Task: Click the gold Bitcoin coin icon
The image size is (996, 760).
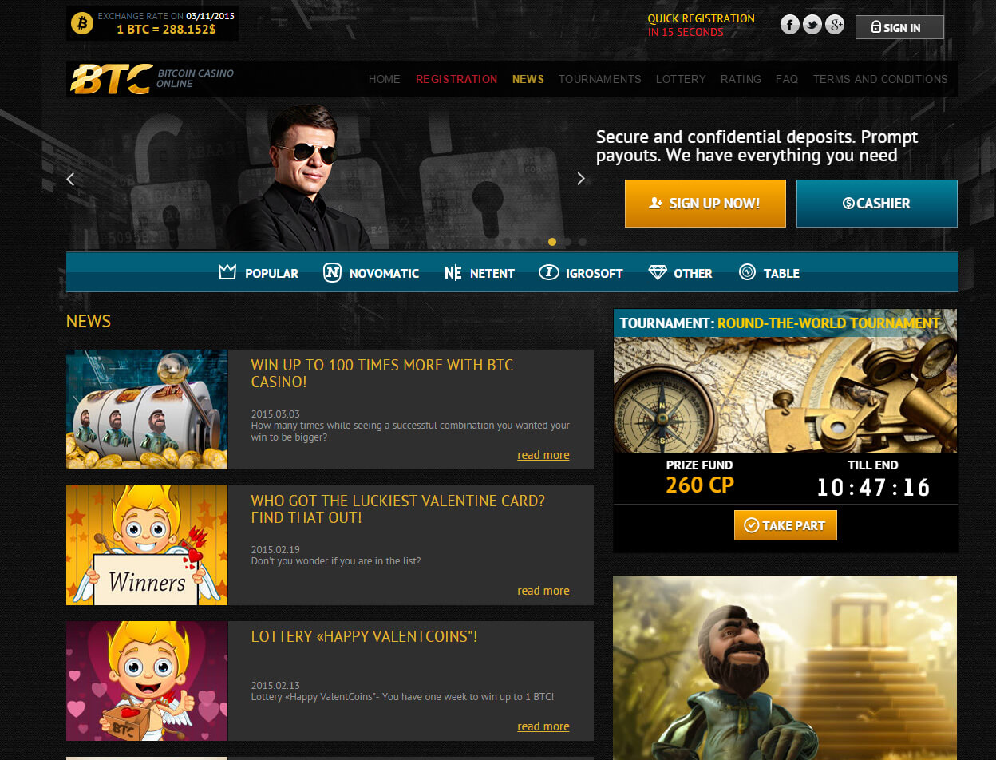Action: 82,23
